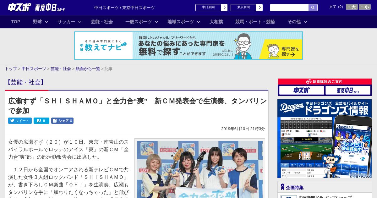Viewport: 377px width, 198px height.
Task: Expand the その他 dropdown chevron
Action: [x=305, y=22]
